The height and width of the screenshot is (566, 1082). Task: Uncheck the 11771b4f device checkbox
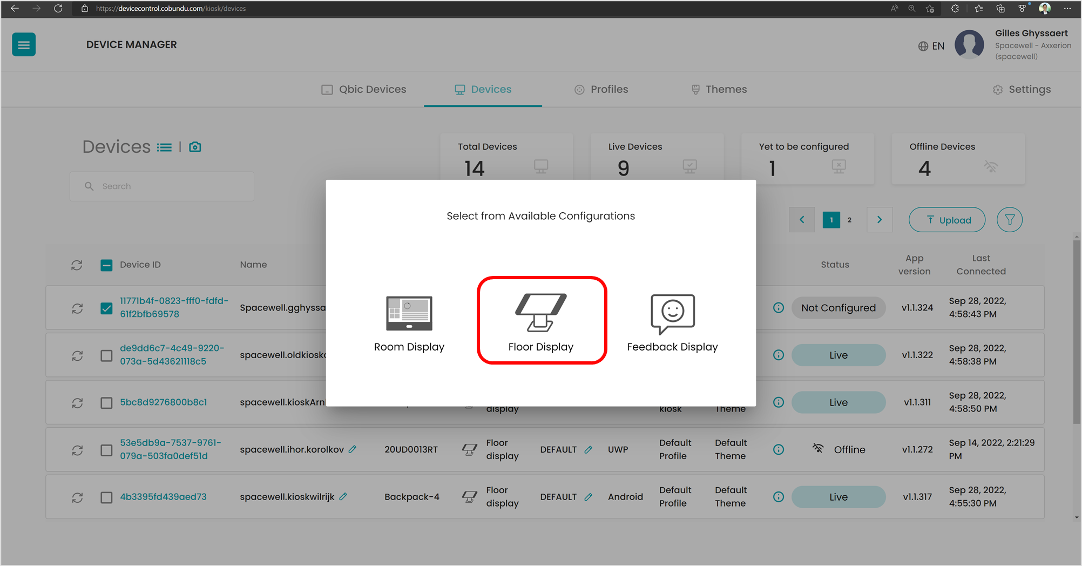coord(106,308)
